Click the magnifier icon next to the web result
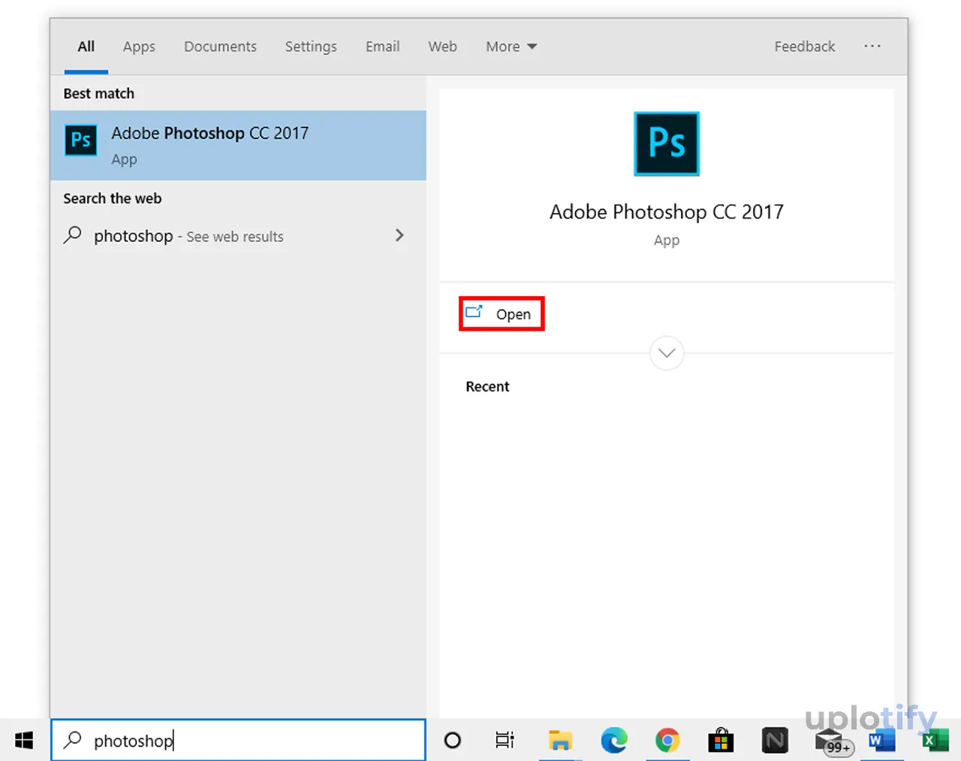 click(73, 235)
